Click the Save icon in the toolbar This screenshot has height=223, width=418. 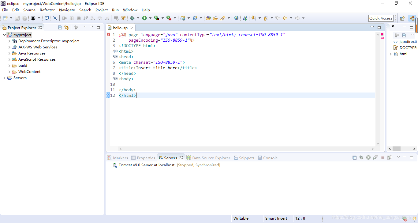(x=17, y=18)
